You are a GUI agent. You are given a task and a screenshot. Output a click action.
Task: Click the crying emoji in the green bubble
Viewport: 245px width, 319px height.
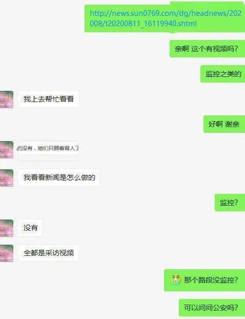pos(176,281)
